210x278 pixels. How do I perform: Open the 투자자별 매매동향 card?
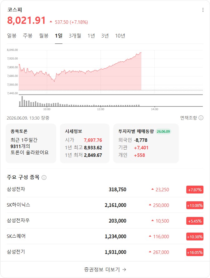(146, 143)
